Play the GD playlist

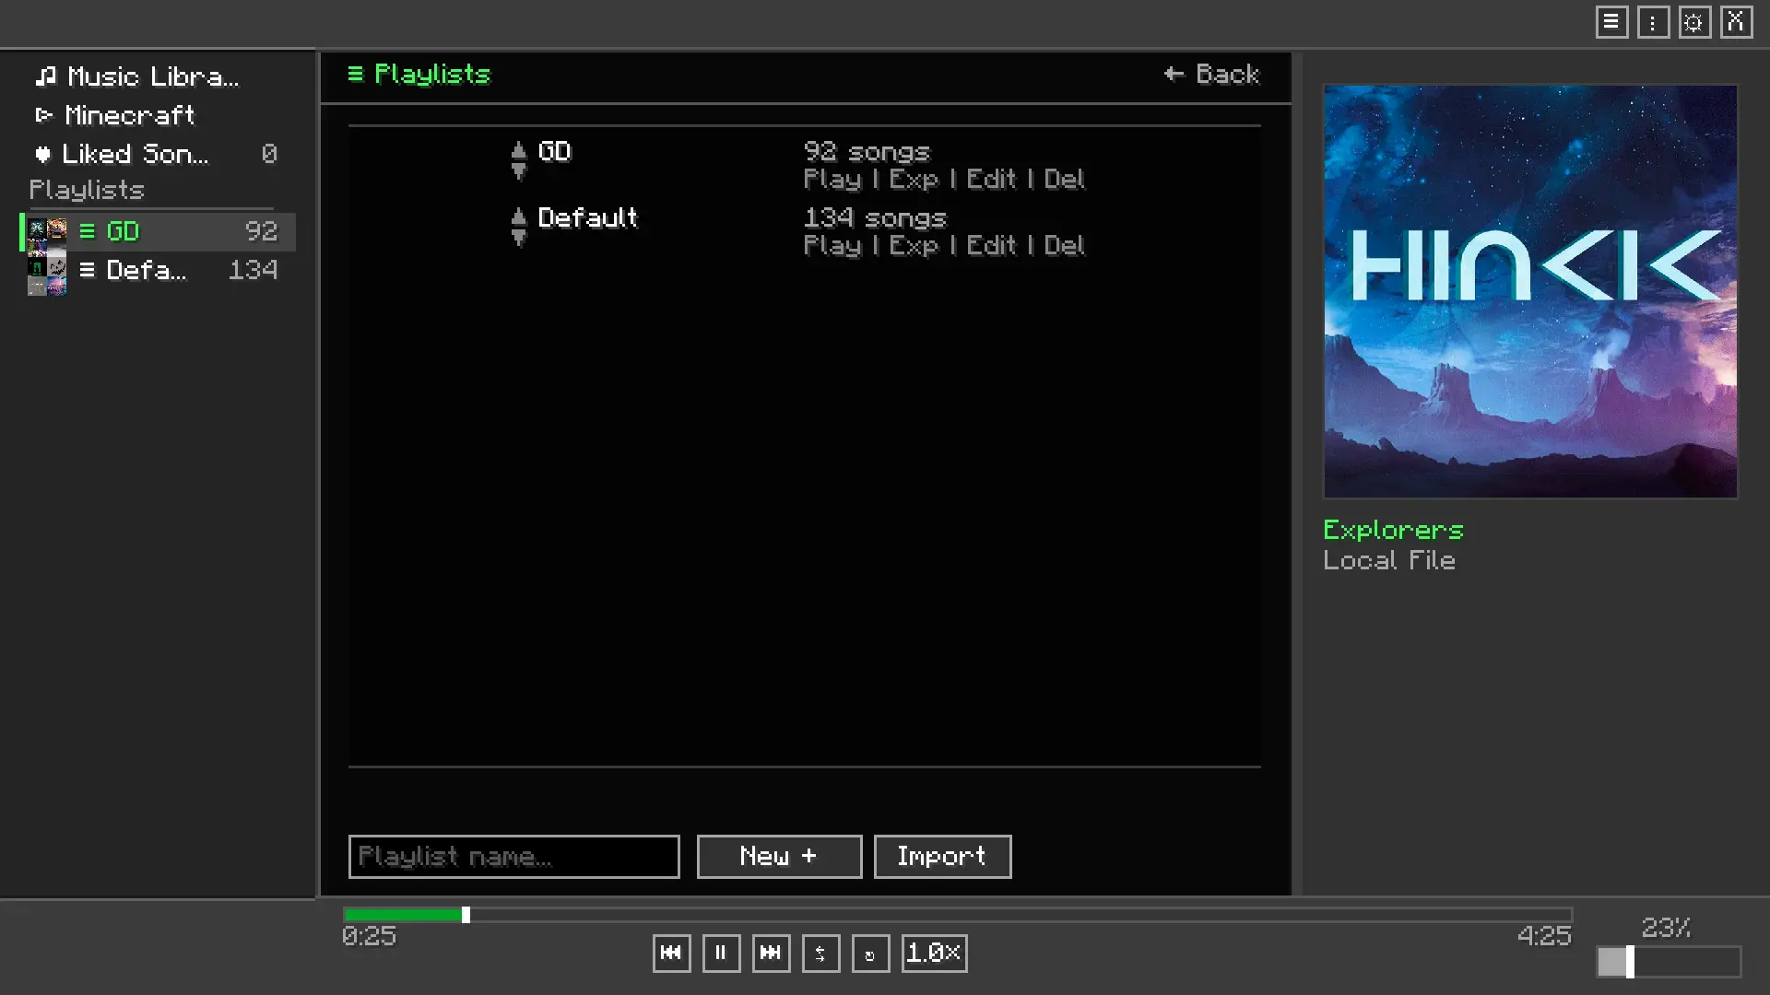832,179
